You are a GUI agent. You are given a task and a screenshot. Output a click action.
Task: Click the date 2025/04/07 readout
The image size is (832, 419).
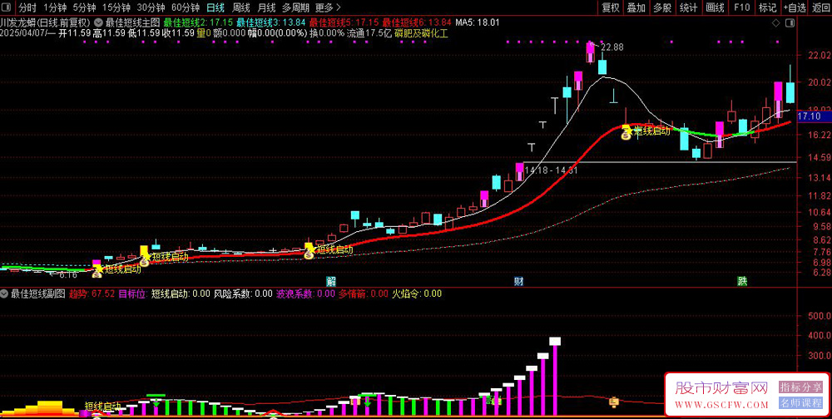pos(23,33)
